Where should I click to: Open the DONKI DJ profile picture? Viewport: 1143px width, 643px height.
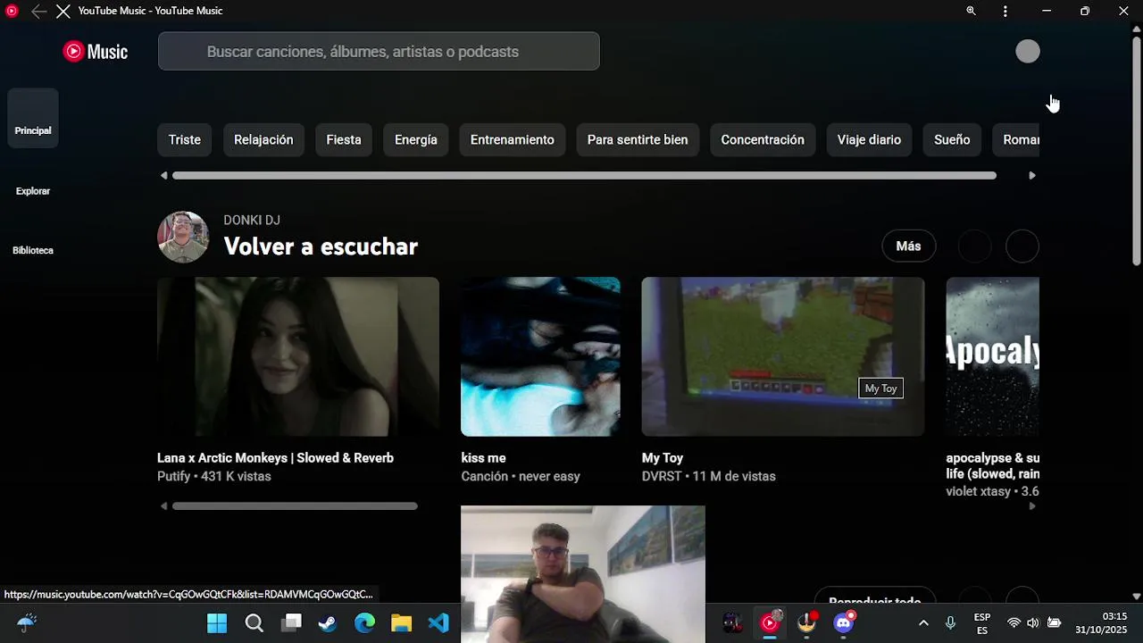(x=183, y=237)
